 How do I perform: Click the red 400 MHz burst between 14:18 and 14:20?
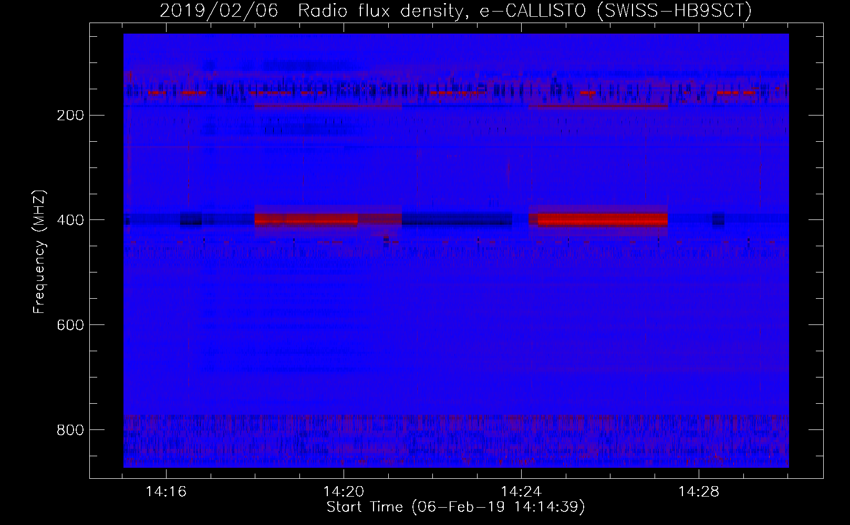click(x=306, y=219)
